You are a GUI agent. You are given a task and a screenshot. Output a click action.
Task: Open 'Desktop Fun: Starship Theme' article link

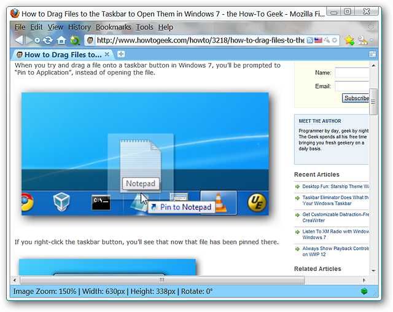point(336,187)
